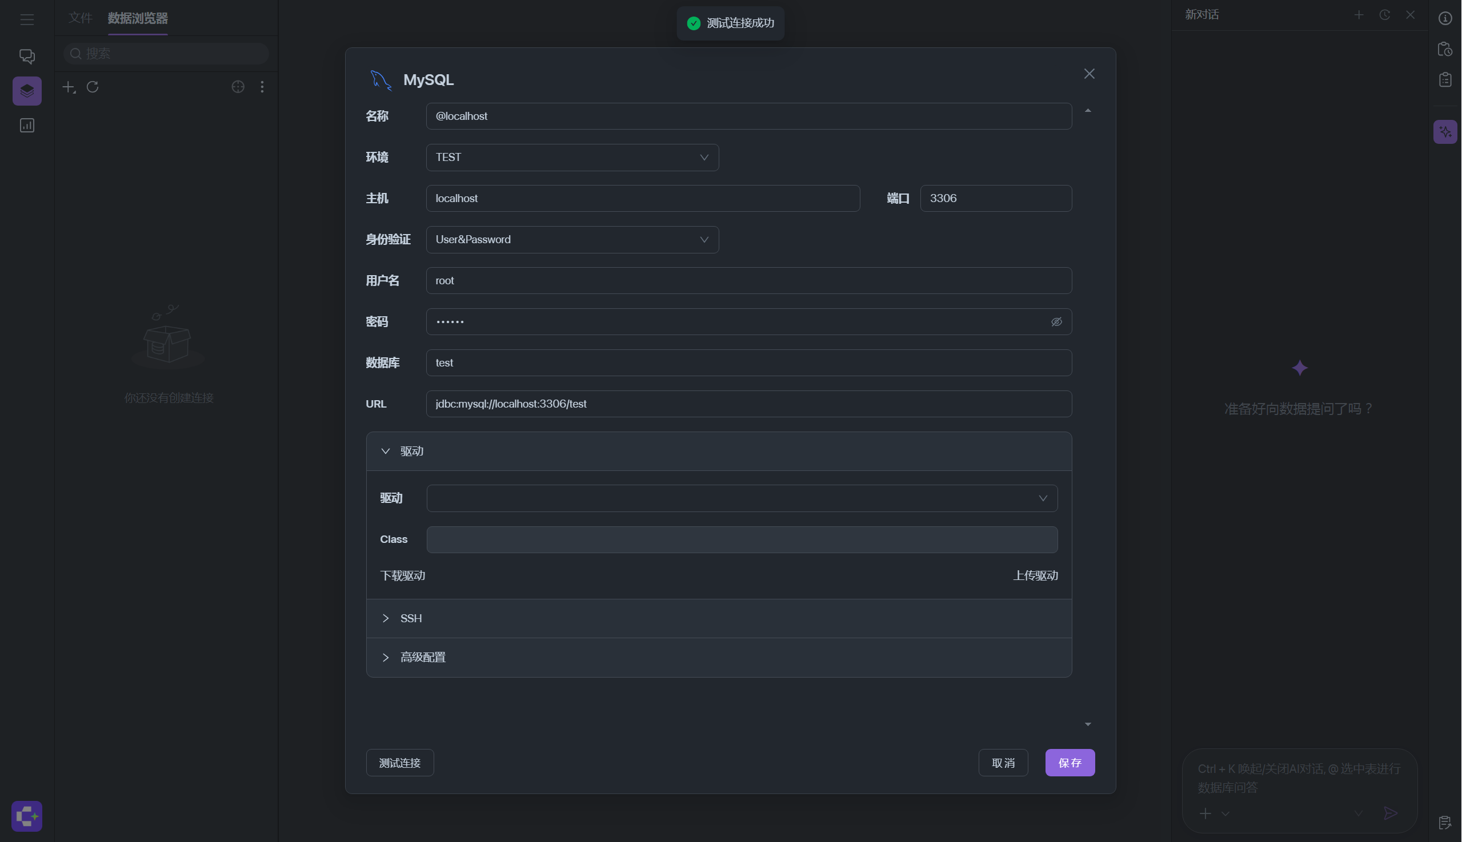Add a new connection with plus icon
The width and height of the screenshot is (1462, 842).
(69, 87)
